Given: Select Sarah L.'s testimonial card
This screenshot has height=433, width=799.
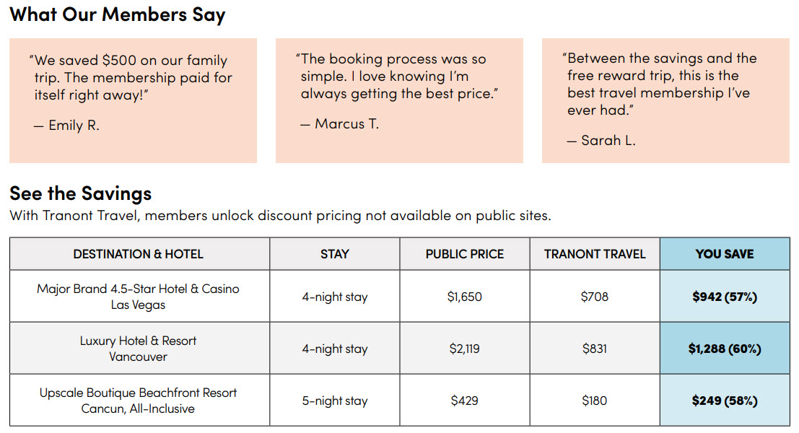Looking at the screenshot, I should tap(665, 100).
